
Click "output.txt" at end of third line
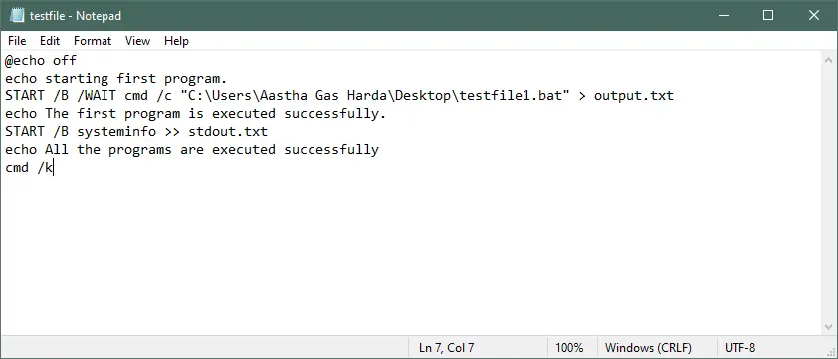click(x=634, y=96)
